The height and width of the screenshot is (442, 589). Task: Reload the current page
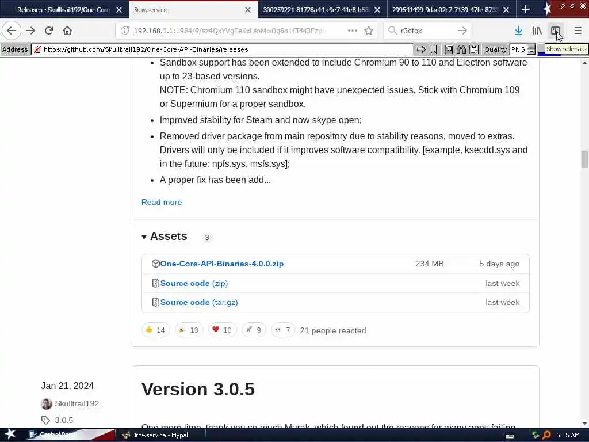click(49, 31)
